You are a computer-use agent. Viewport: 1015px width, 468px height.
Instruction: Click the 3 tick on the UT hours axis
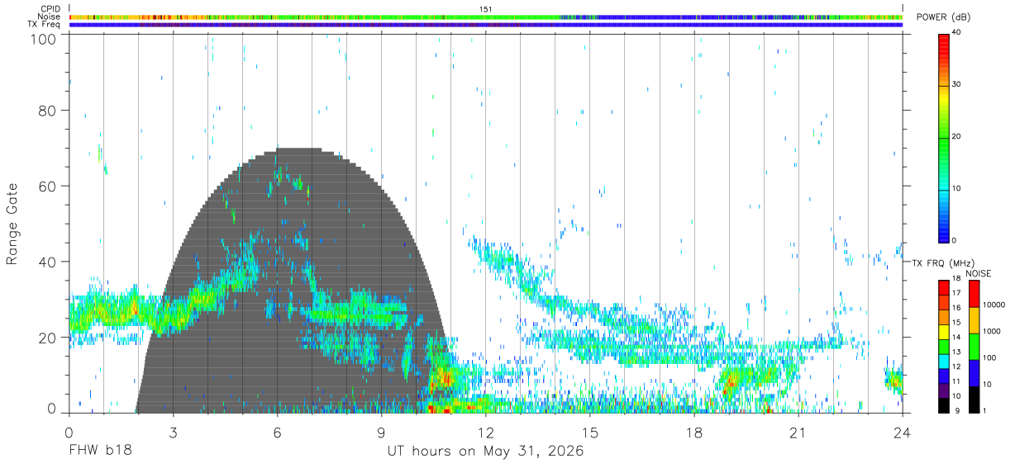click(x=174, y=432)
